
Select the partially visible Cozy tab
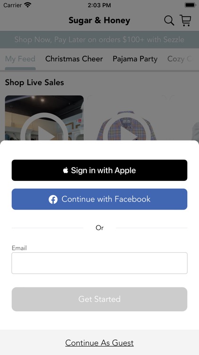180,59
